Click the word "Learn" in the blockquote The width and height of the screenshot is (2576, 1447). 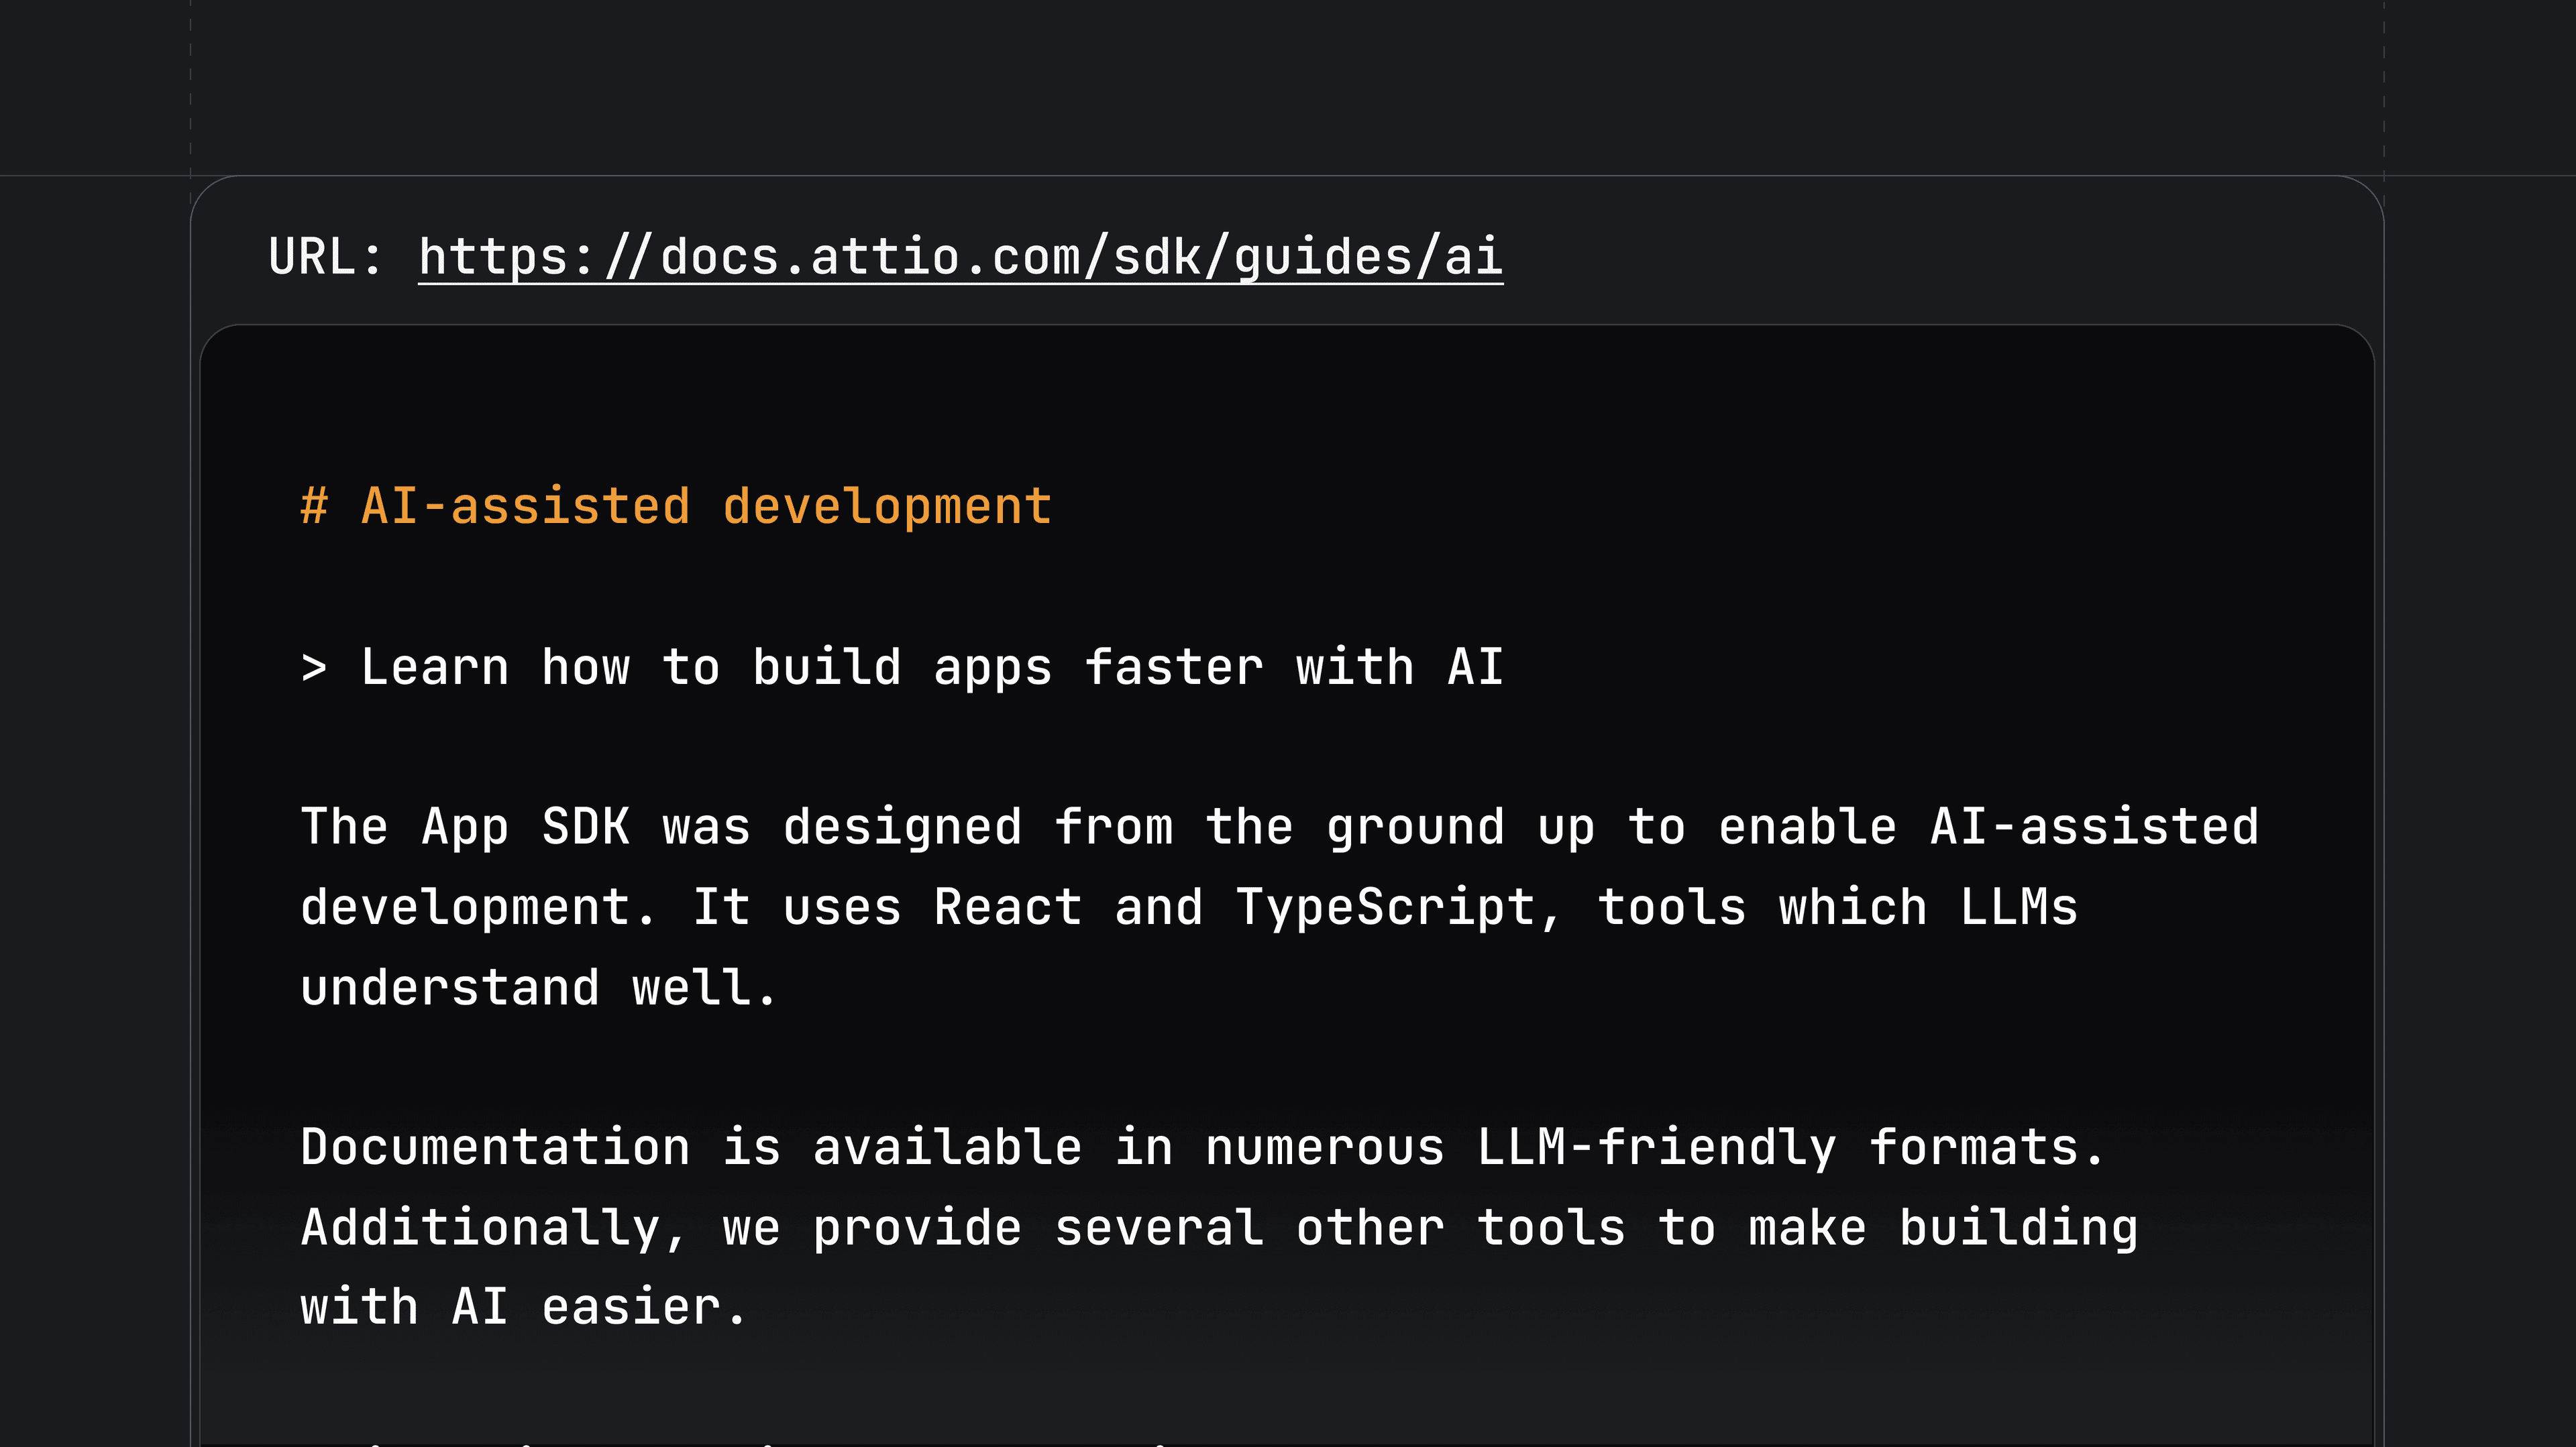pyautogui.click(x=435, y=668)
